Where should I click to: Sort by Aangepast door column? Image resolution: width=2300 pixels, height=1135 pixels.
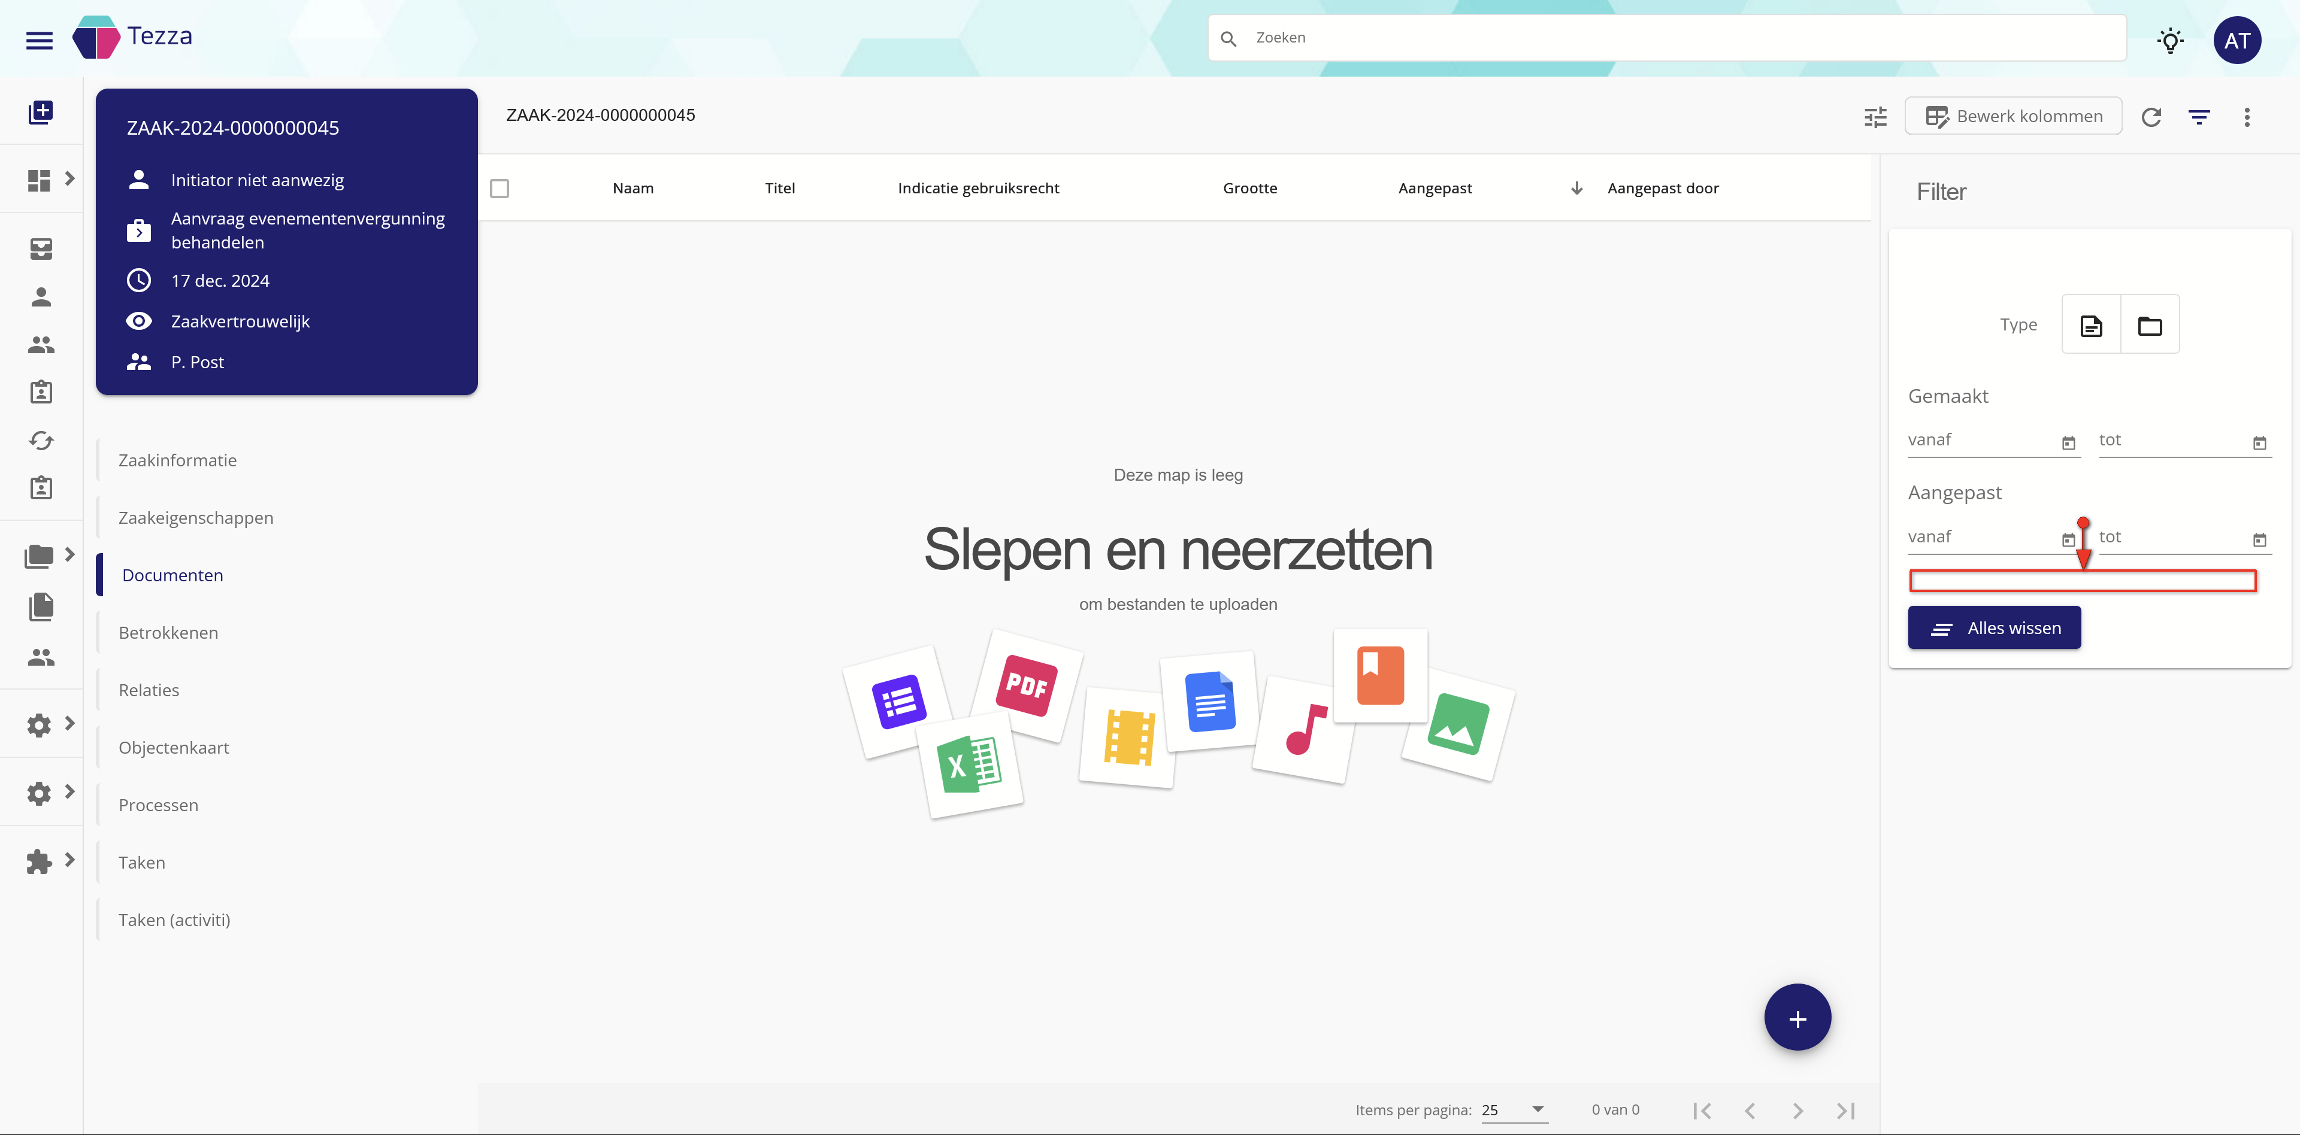[x=1663, y=189]
